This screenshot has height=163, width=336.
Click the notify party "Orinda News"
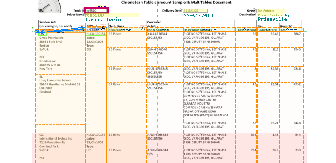coord(48,61)
